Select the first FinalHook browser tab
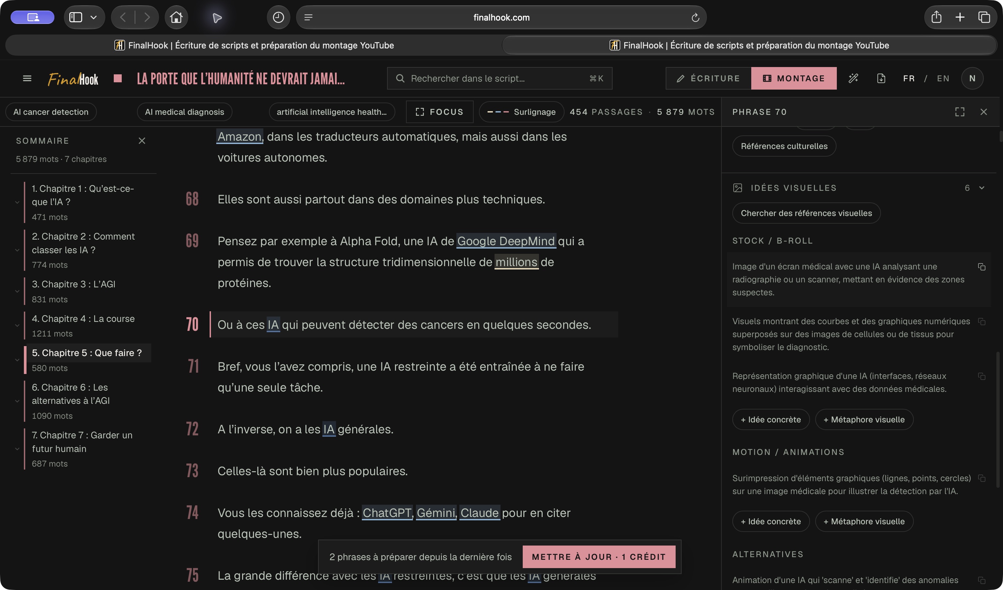1003x590 pixels. click(254, 45)
